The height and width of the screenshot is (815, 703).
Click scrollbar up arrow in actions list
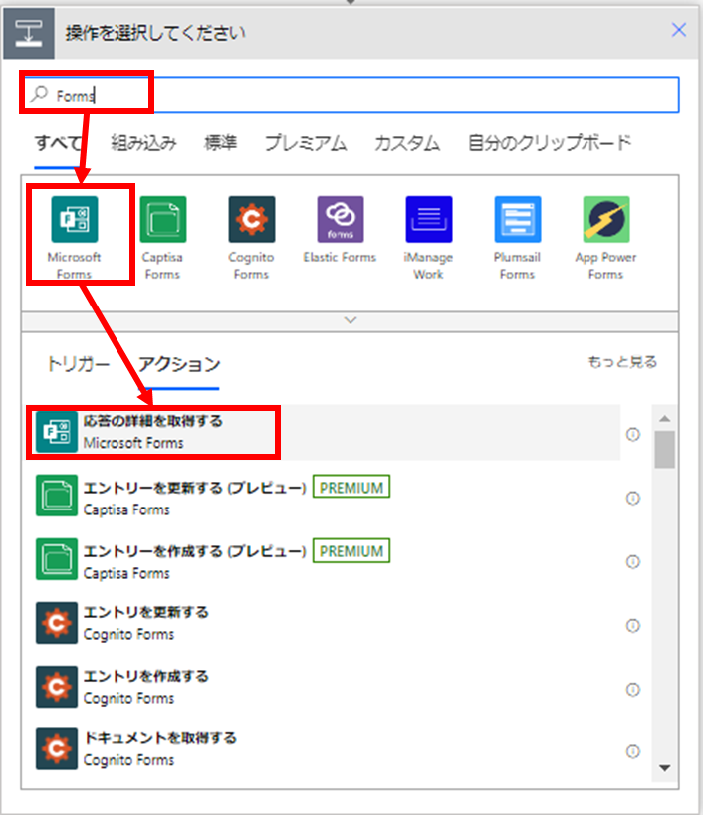click(664, 418)
